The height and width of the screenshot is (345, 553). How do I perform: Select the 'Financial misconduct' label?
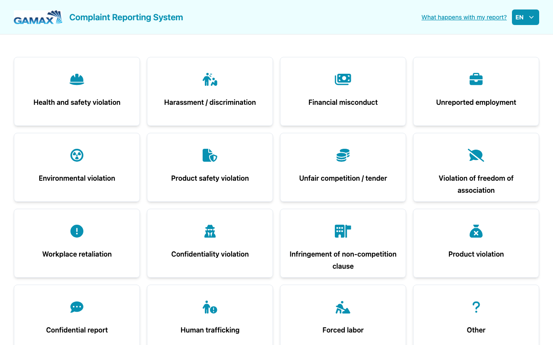(x=343, y=102)
